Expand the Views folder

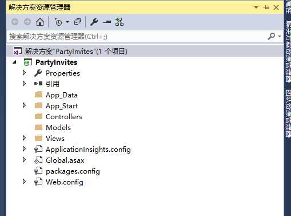[x=24, y=138]
